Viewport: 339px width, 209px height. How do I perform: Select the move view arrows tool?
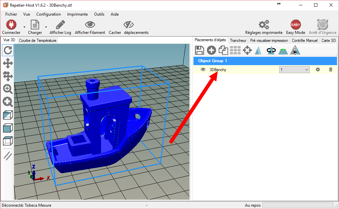[x=8, y=63]
